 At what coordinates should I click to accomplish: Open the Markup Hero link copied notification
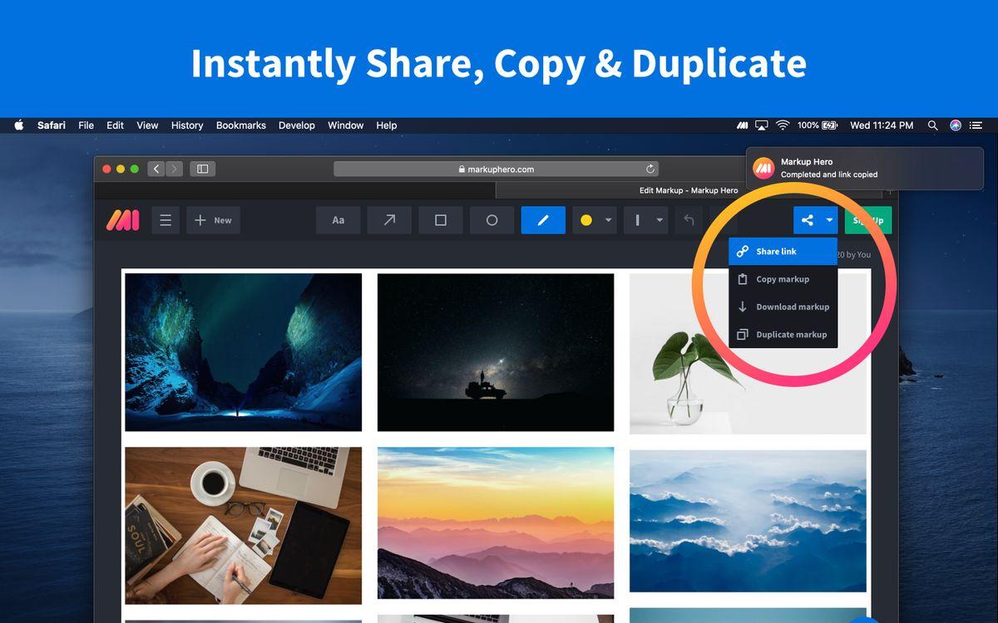(865, 169)
